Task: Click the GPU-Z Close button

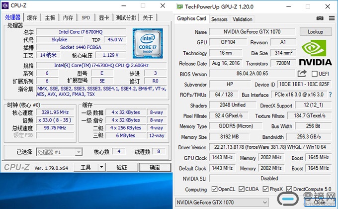Action: 320,203
